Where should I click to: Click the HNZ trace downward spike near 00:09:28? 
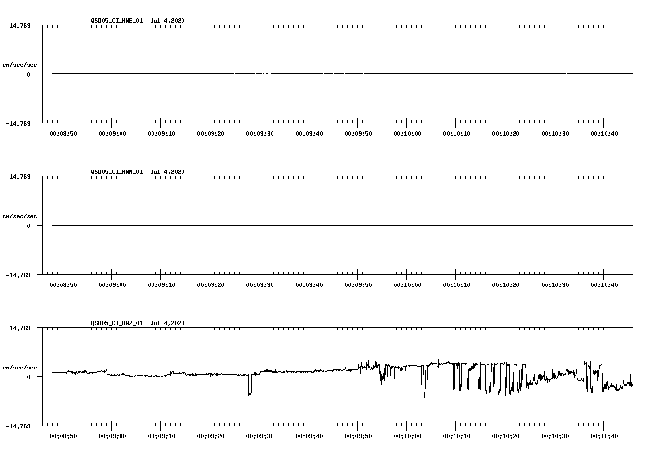[x=250, y=385]
